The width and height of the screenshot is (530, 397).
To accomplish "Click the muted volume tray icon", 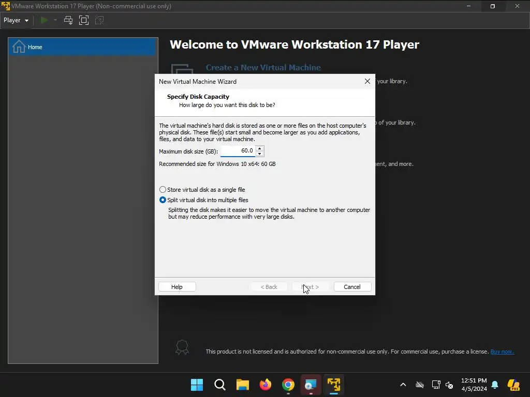I will 449,385.
